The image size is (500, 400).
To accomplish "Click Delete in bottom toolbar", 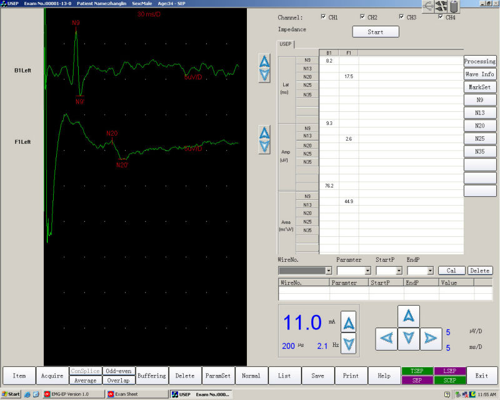I will point(185,376).
